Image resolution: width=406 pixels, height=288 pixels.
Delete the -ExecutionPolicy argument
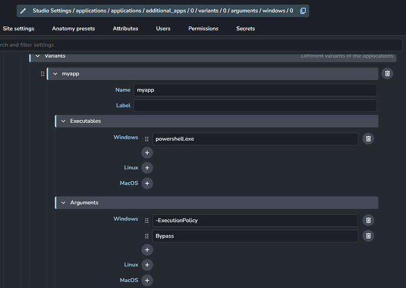pyautogui.click(x=368, y=220)
